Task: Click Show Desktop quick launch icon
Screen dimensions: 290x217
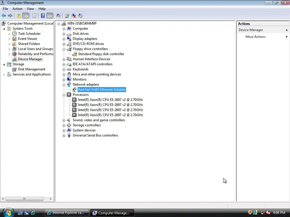Action: click(20, 213)
